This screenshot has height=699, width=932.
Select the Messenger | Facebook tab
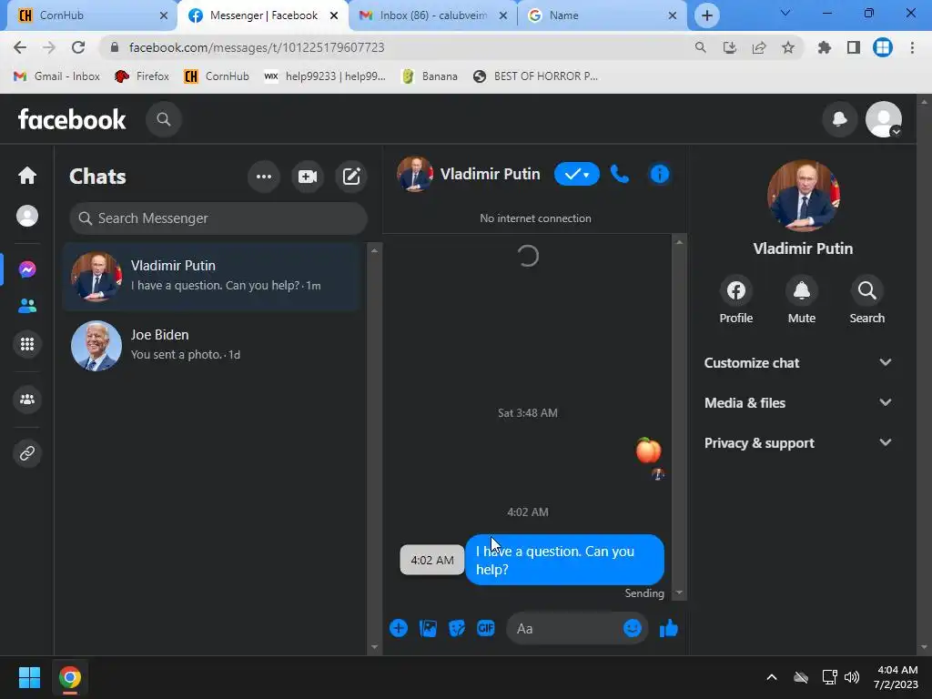point(263,15)
